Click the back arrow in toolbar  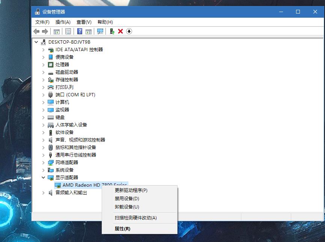click(x=36, y=31)
